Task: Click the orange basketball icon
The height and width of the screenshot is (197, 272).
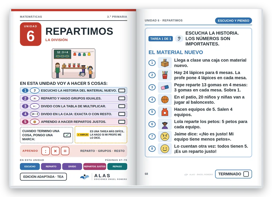Action: point(165,99)
